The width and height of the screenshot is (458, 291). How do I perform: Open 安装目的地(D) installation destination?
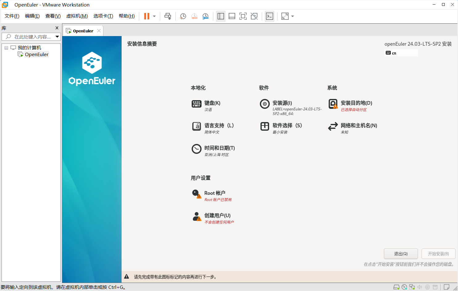click(350, 105)
